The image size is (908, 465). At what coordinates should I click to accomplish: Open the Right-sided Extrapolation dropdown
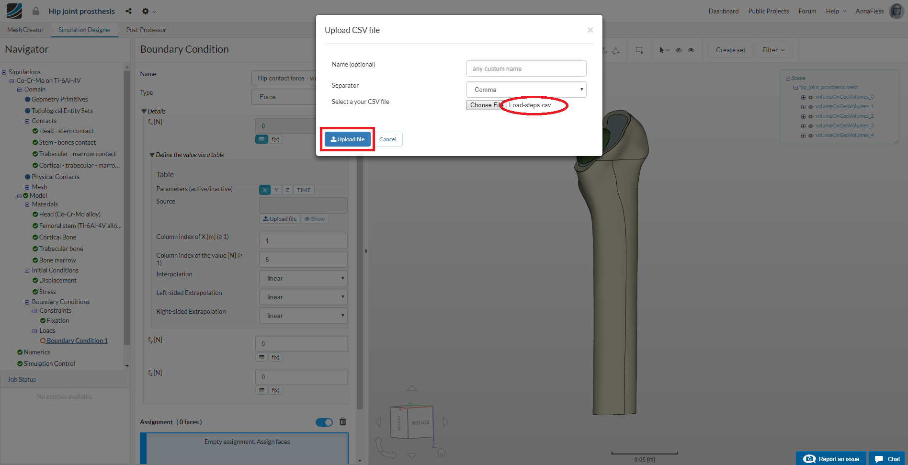click(303, 316)
